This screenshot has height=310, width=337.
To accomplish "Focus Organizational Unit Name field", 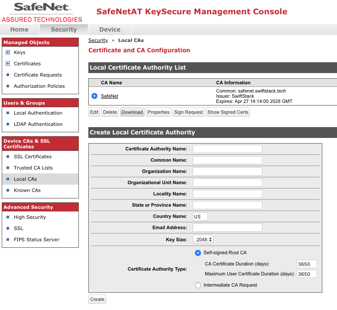I will pyautogui.click(x=227, y=182).
